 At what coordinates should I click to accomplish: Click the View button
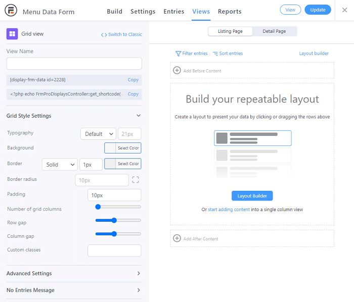tap(290, 10)
